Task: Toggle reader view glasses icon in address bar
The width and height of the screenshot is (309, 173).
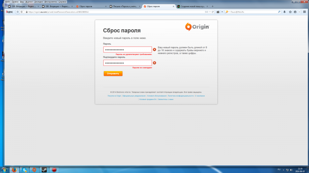Action: [206, 12]
